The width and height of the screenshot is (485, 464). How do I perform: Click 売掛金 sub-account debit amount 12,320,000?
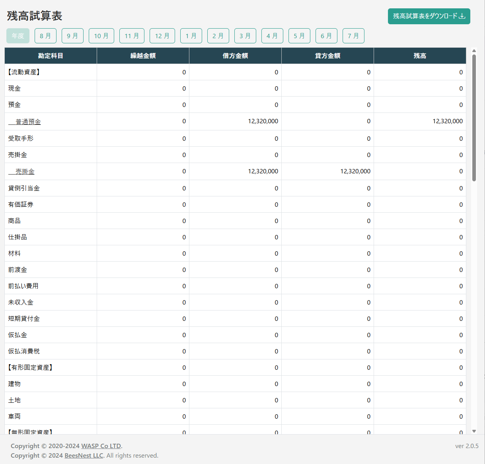(x=263, y=171)
